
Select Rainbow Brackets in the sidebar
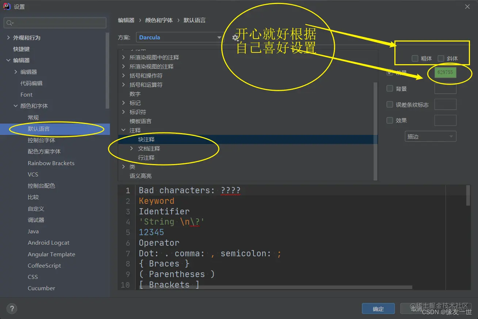point(51,163)
